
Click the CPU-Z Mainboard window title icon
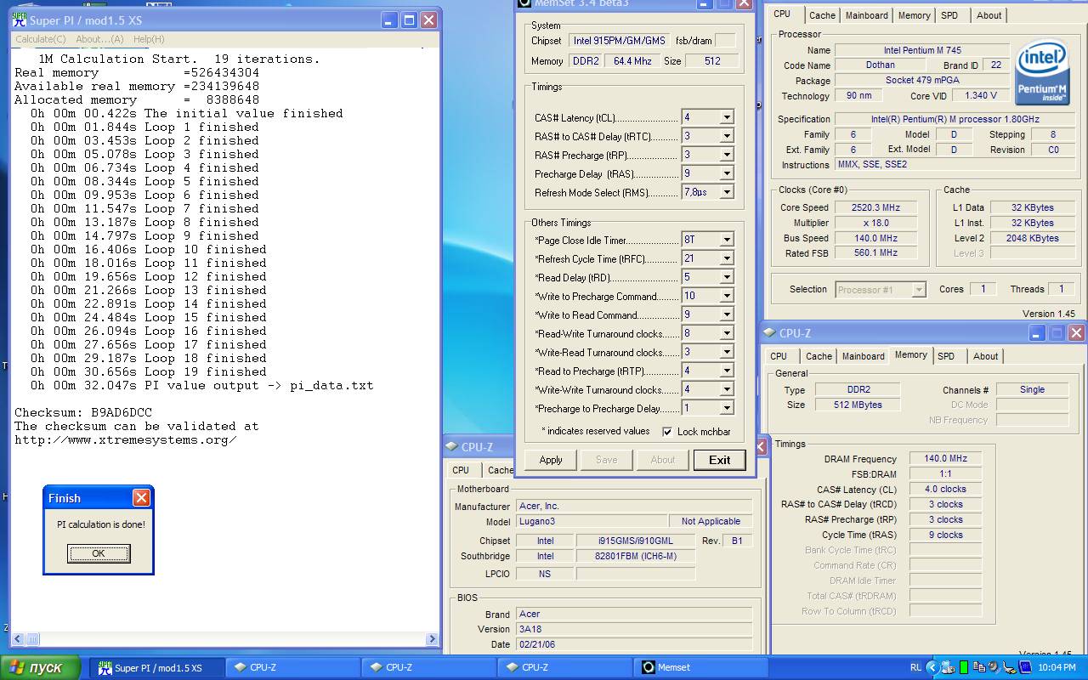(452, 447)
